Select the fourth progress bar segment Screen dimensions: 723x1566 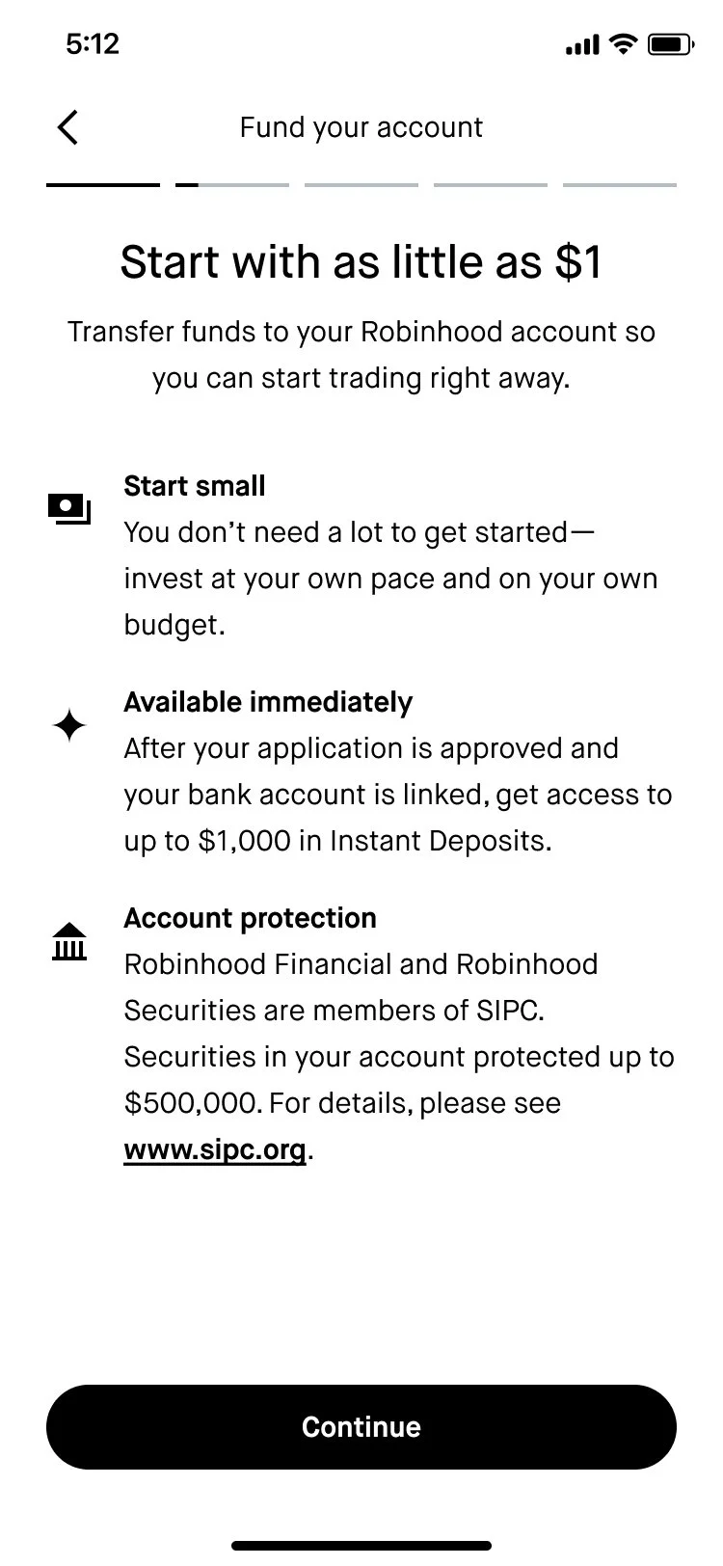pos(491,184)
